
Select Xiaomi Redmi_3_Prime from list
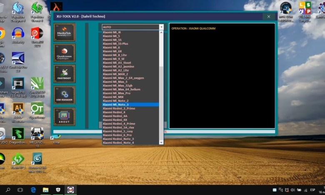click(130, 108)
